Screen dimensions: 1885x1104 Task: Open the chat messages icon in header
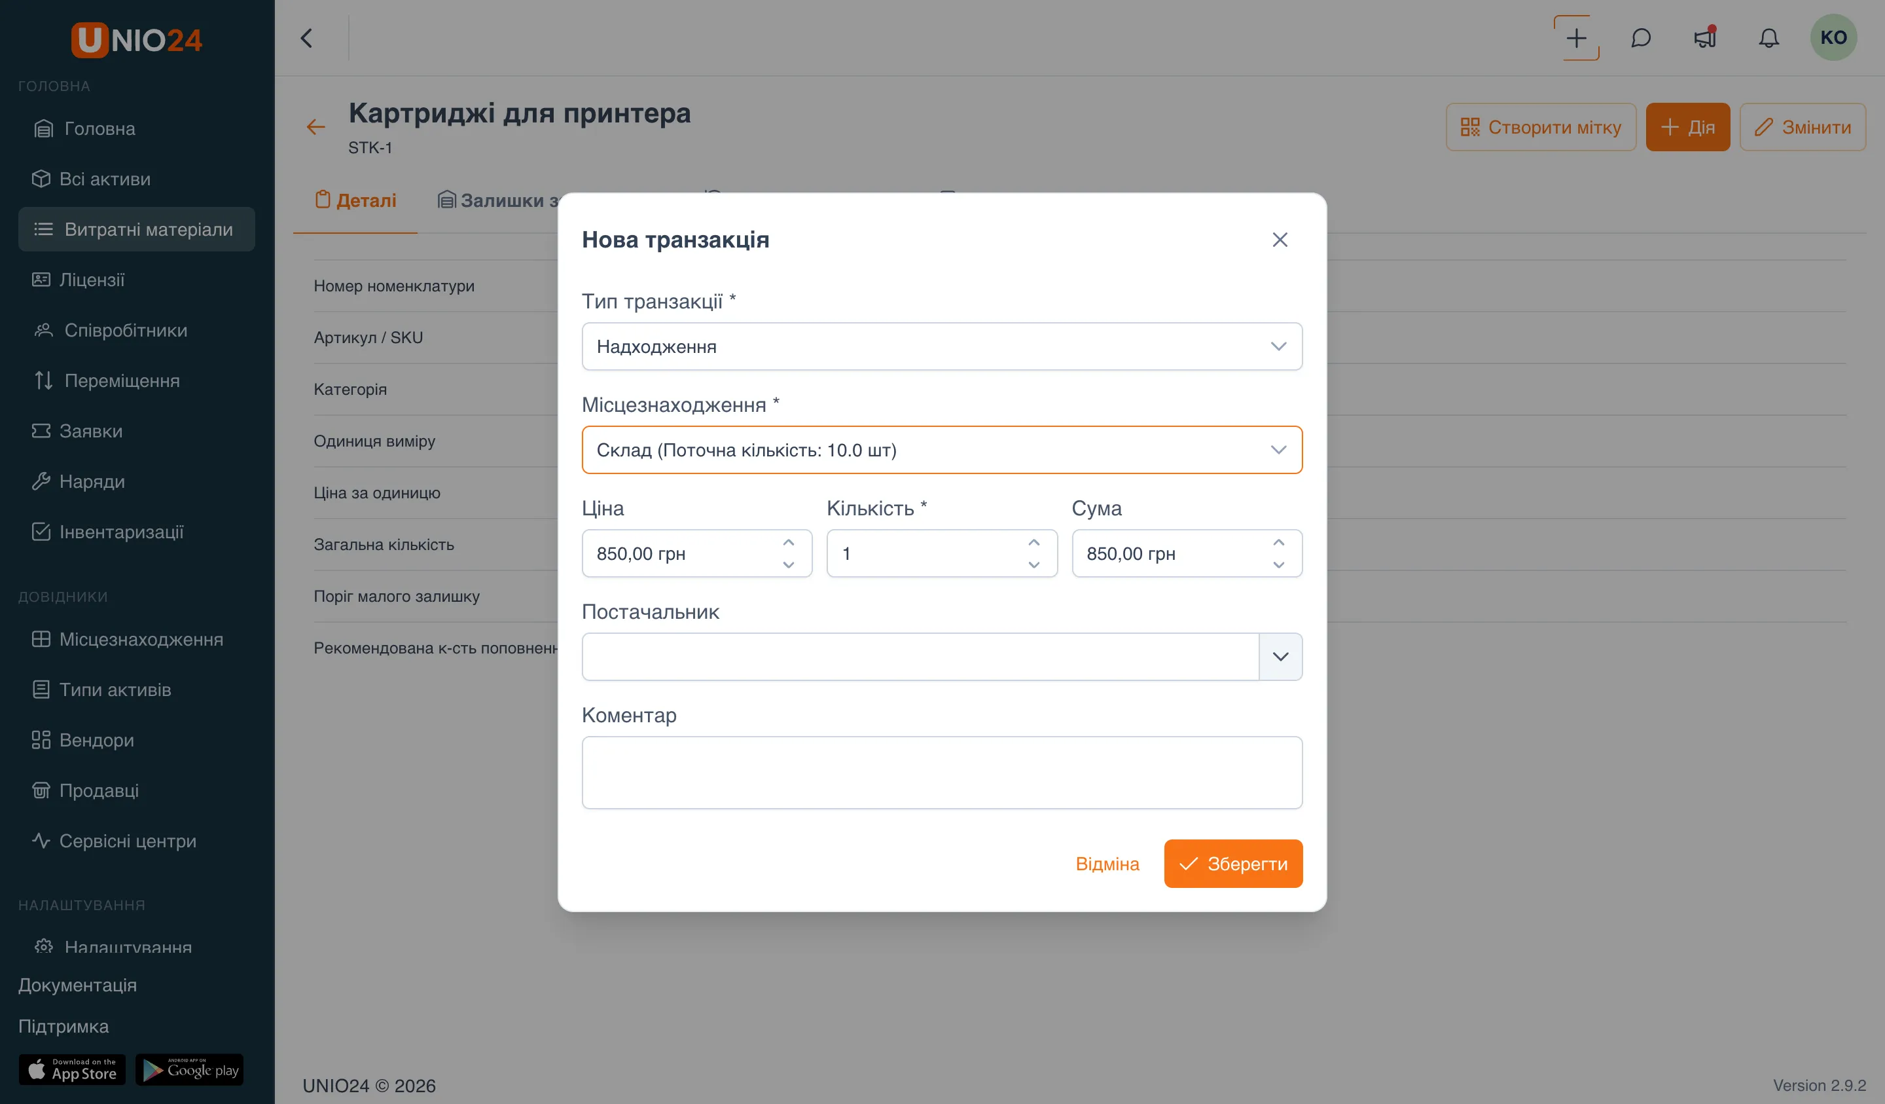tap(1640, 37)
